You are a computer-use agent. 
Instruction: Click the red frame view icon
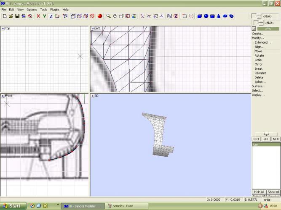(x=127, y=16)
